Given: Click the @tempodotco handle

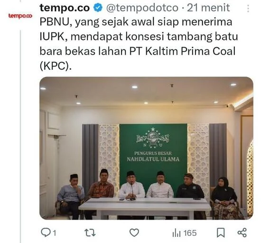Looking at the screenshot, I should coord(142,8).
